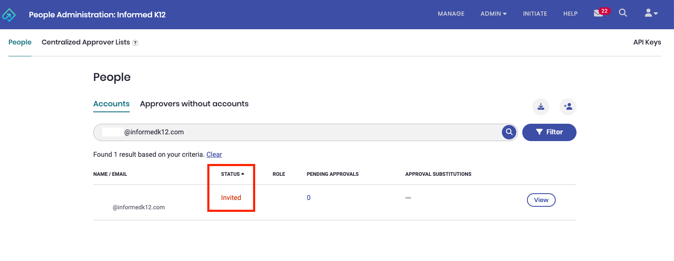The image size is (674, 261).
Task: Open the INITIATE menu item
Action: [x=535, y=14]
